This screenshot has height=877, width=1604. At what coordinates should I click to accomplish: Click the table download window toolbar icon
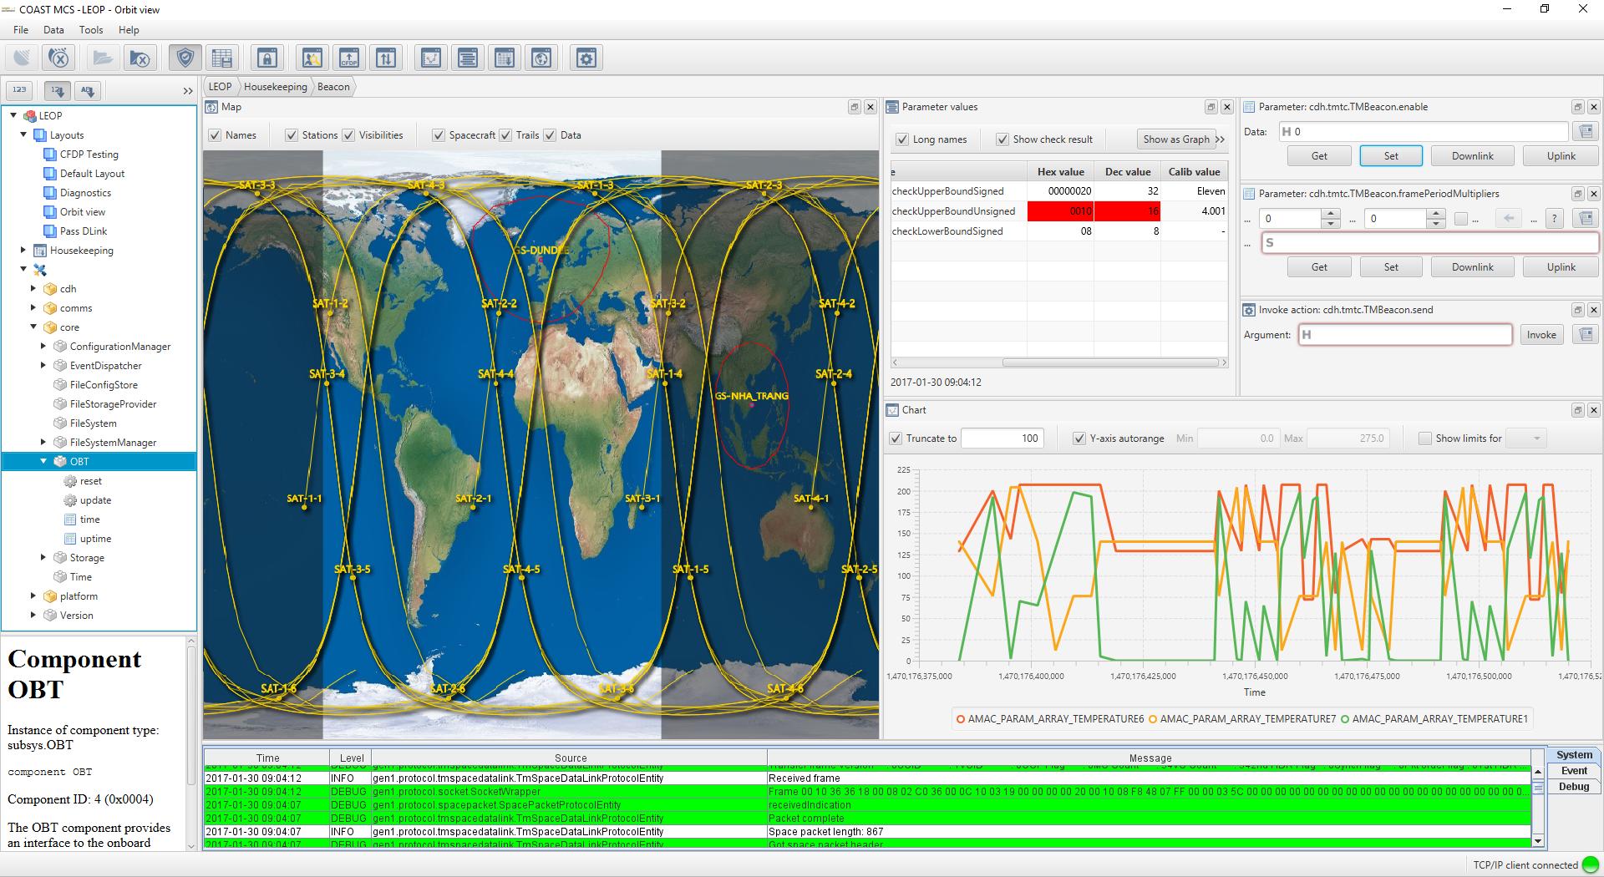505,58
